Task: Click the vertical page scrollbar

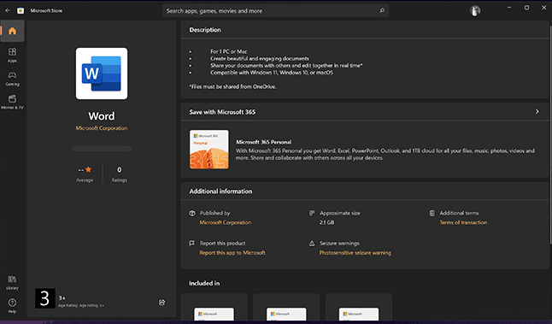Action: (550, 134)
